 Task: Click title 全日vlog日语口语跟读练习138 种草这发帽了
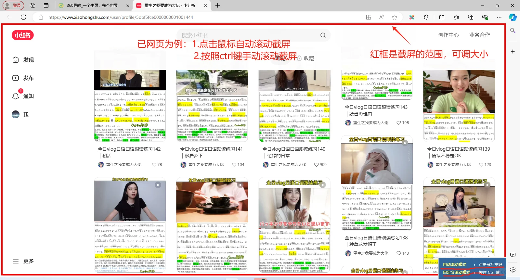click(x=376, y=241)
